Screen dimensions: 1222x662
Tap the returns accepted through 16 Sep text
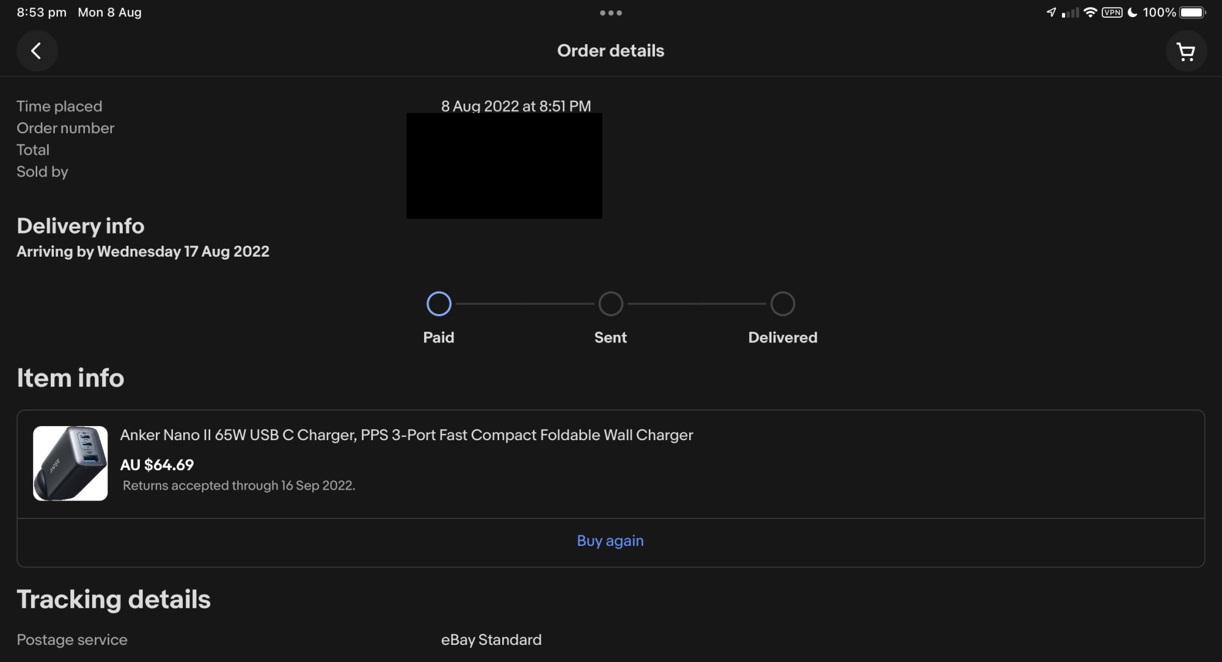[239, 486]
